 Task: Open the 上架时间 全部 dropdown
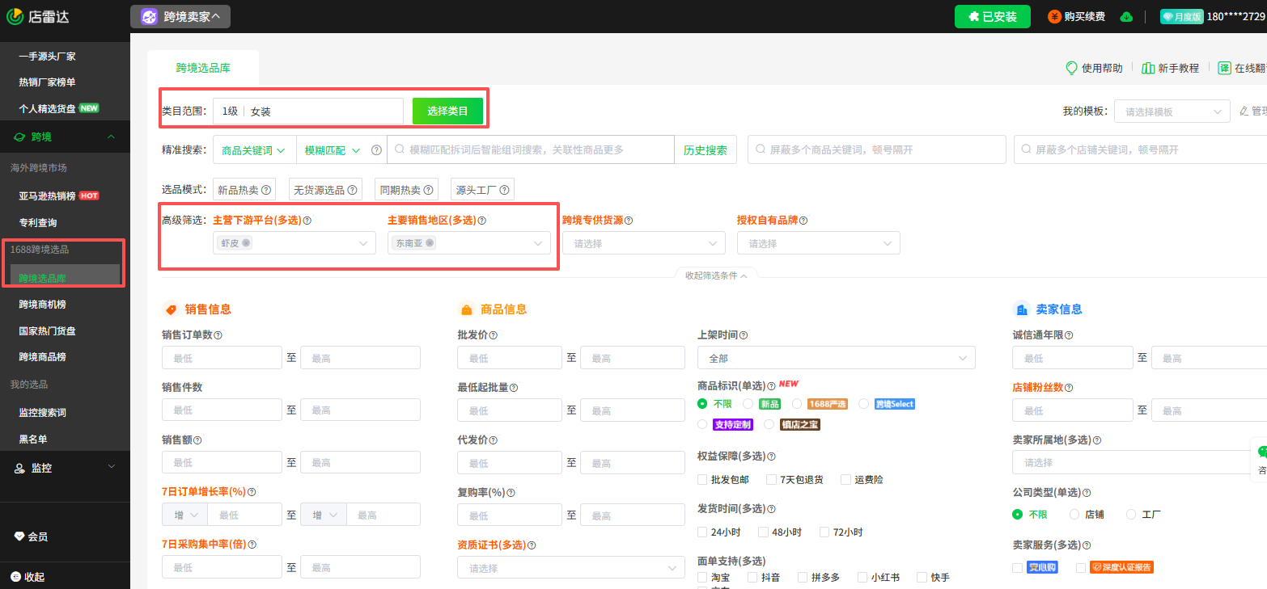coord(836,357)
